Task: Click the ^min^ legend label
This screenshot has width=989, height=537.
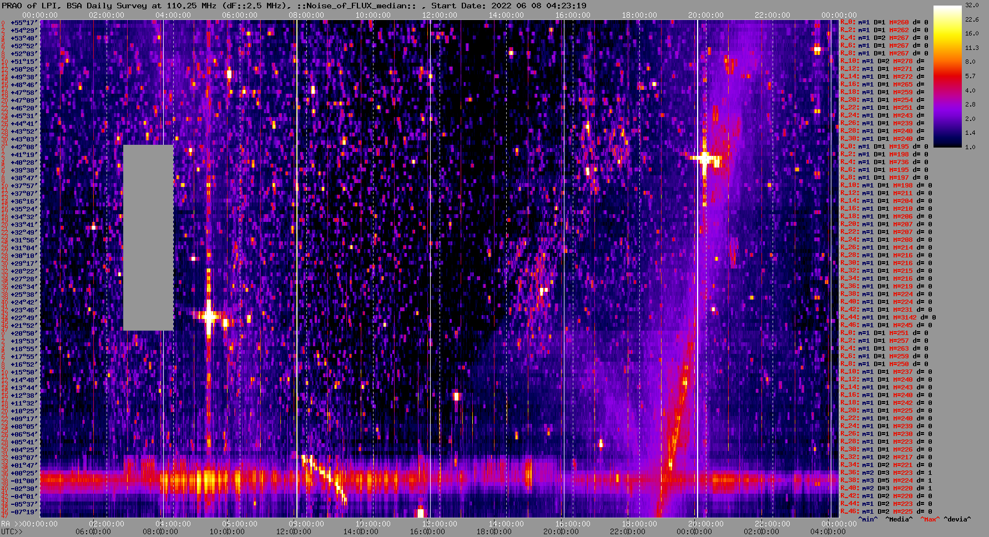Action: 868,519
